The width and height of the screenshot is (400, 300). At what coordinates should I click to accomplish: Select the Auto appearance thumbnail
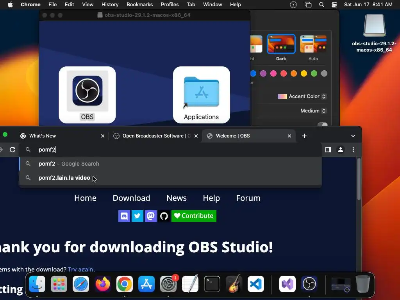(x=313, y=44)
